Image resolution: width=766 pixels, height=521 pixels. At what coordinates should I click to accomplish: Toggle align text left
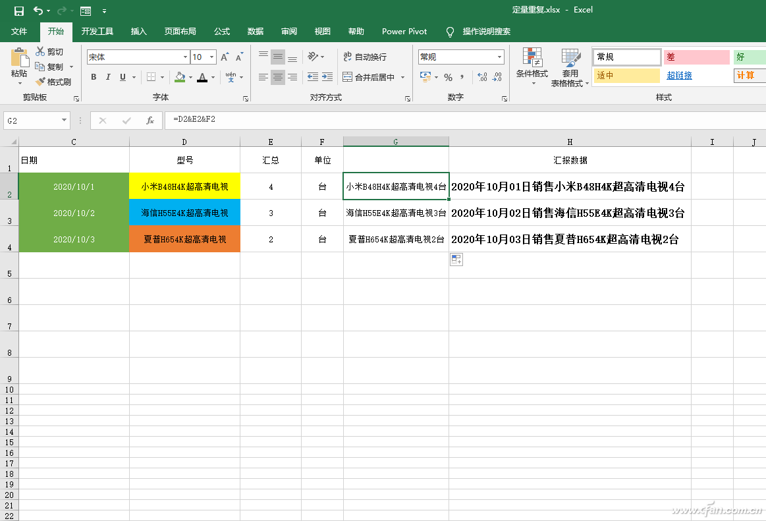pyautogui.click(x=263, y=76)
